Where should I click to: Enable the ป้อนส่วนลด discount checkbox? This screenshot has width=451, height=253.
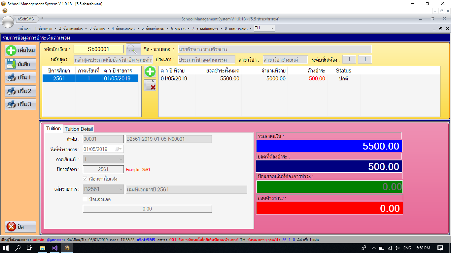85,199
